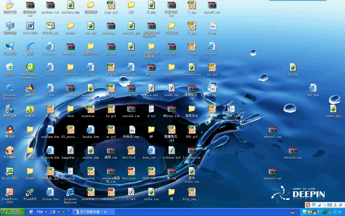Open QQ penguin icon in system tray
This screenshot has width=345, height=216.
314,212
